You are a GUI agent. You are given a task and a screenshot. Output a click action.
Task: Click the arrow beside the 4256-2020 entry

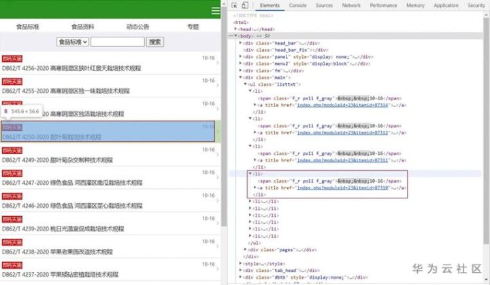click(x=218, y=63)
